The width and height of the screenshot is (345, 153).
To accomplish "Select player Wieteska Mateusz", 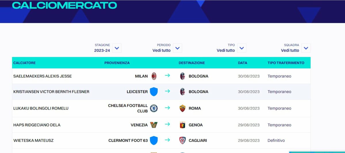I will (33, 141).
